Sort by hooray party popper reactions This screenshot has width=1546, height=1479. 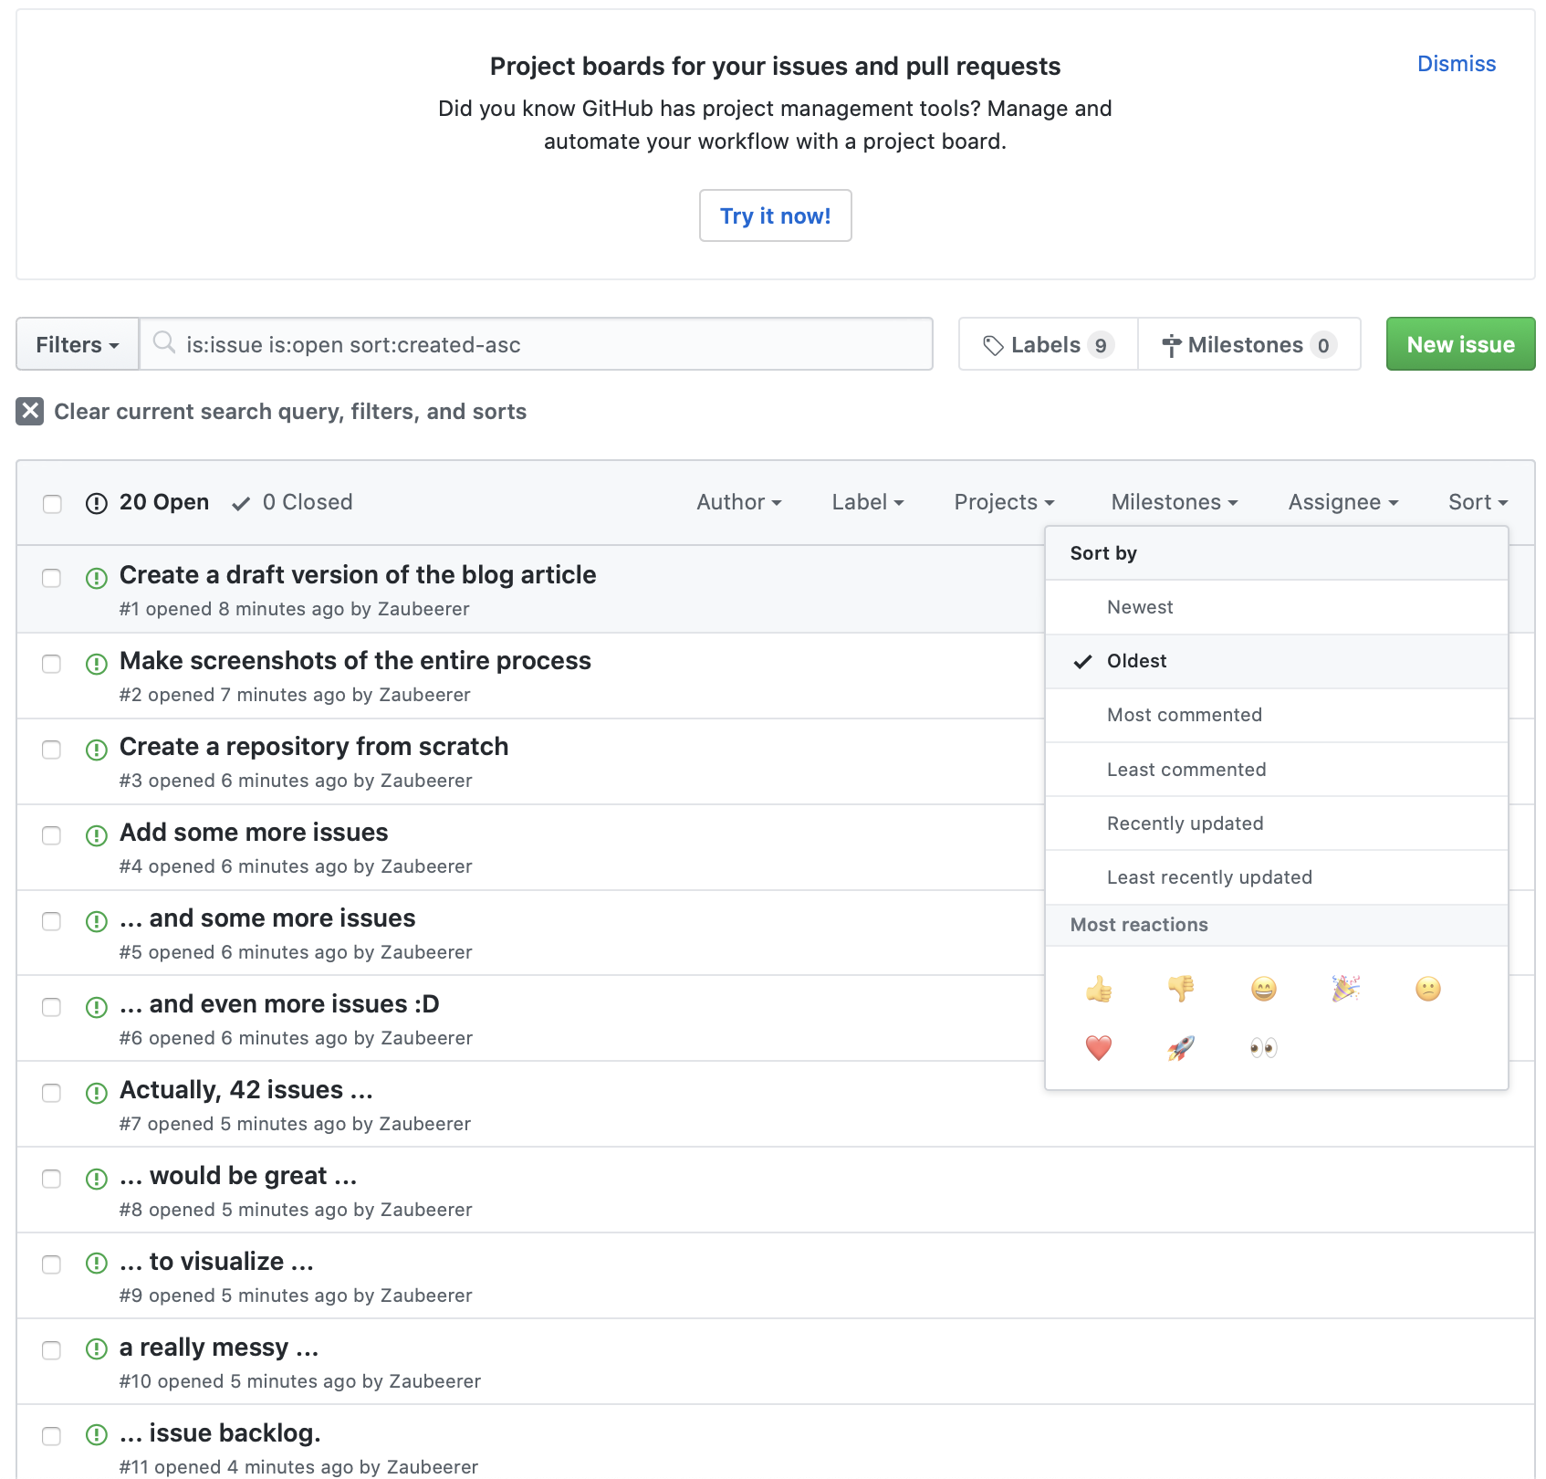click(x=1345, y=989)
